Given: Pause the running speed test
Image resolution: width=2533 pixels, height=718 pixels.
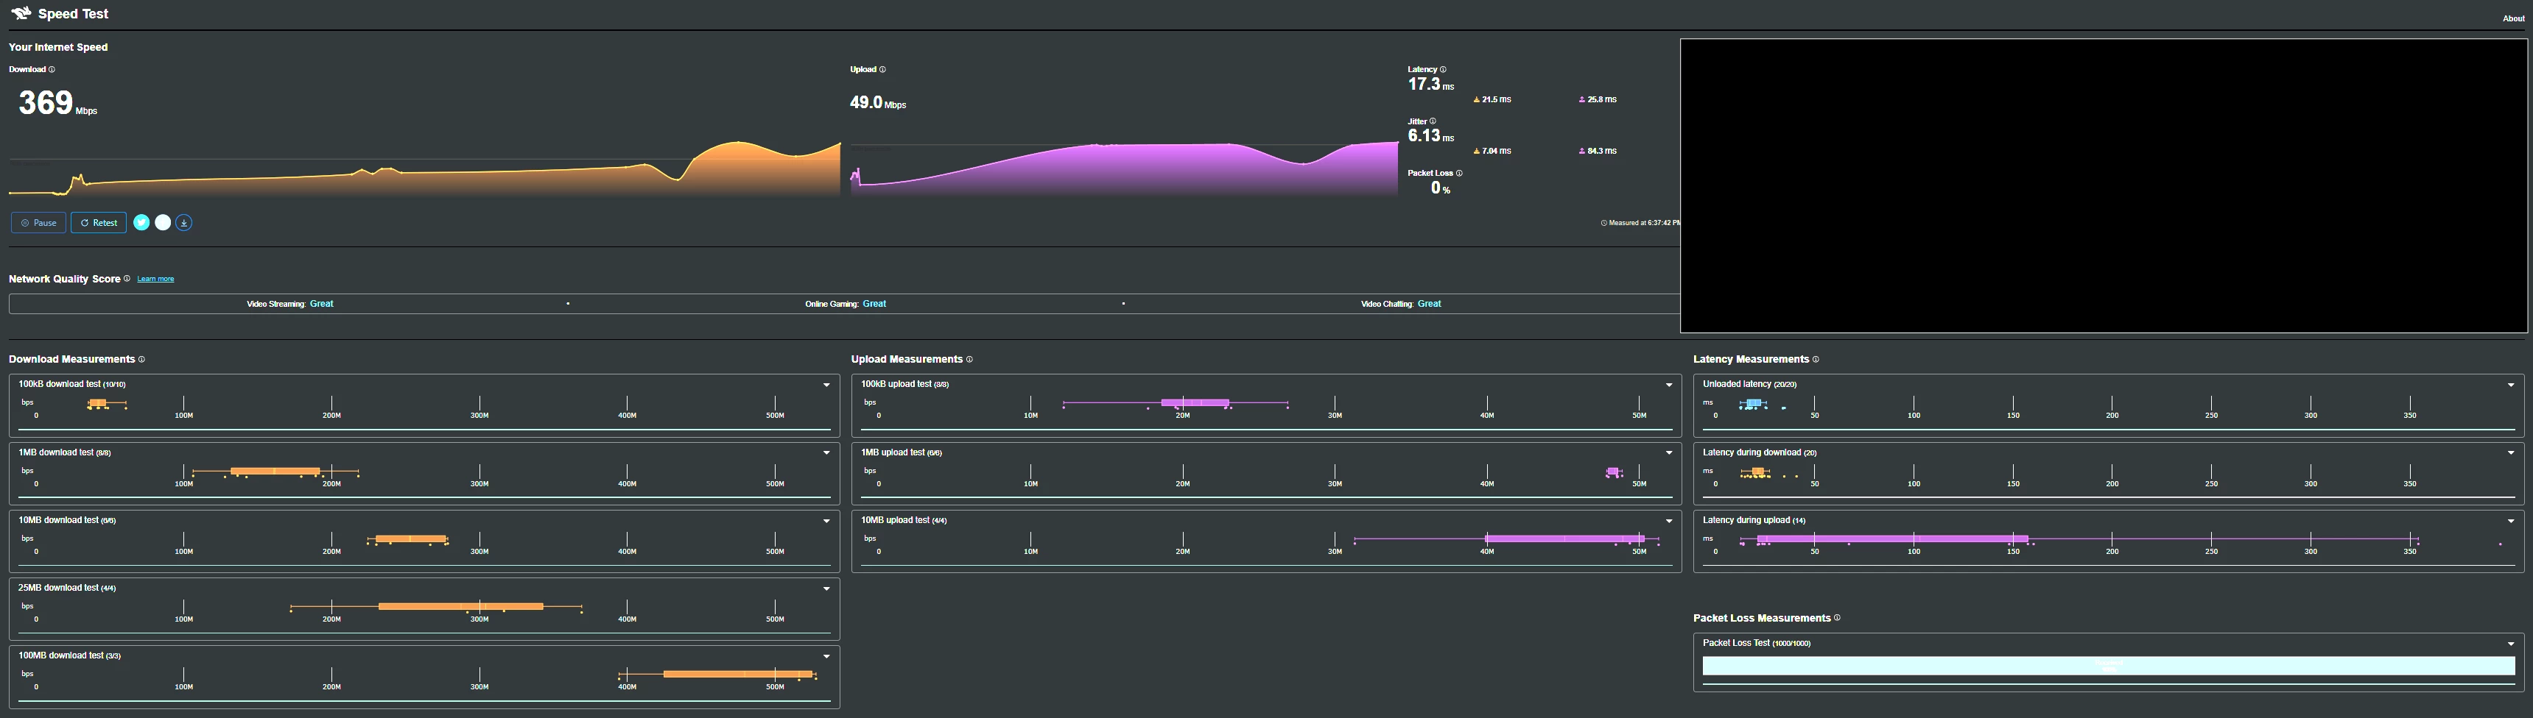Looking at the screenshot, I should (38, 223).
